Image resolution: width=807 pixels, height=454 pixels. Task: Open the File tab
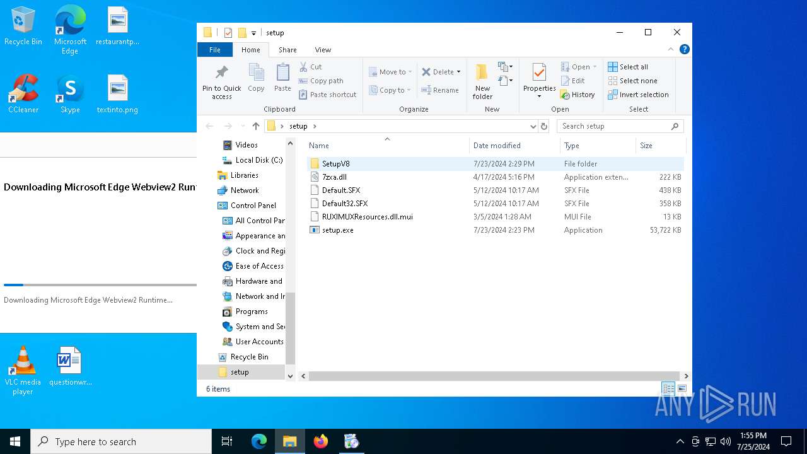click(215, 50)
